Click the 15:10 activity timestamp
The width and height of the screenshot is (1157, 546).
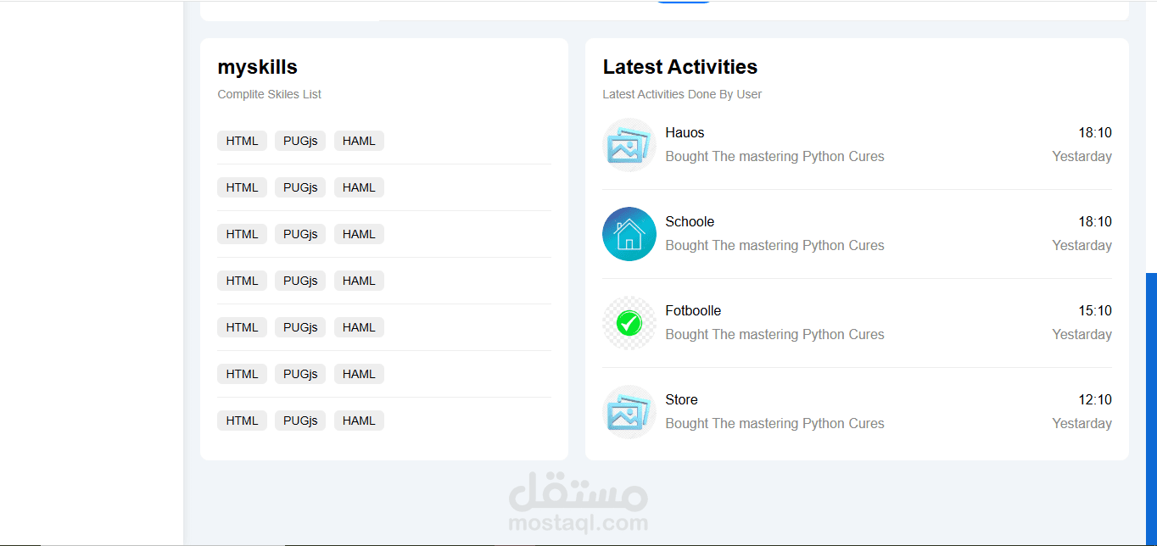point(1094,310)
